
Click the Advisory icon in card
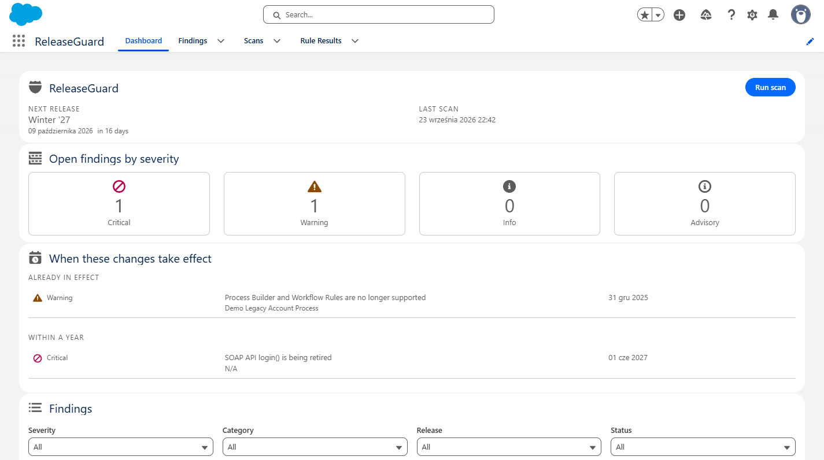coord(705,186)
